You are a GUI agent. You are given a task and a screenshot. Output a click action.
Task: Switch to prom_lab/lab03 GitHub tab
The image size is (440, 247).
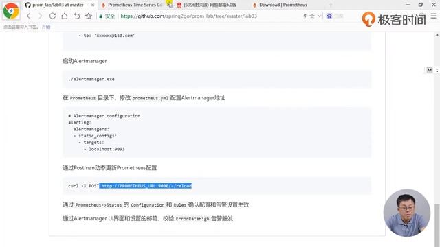tap(58, 5)
